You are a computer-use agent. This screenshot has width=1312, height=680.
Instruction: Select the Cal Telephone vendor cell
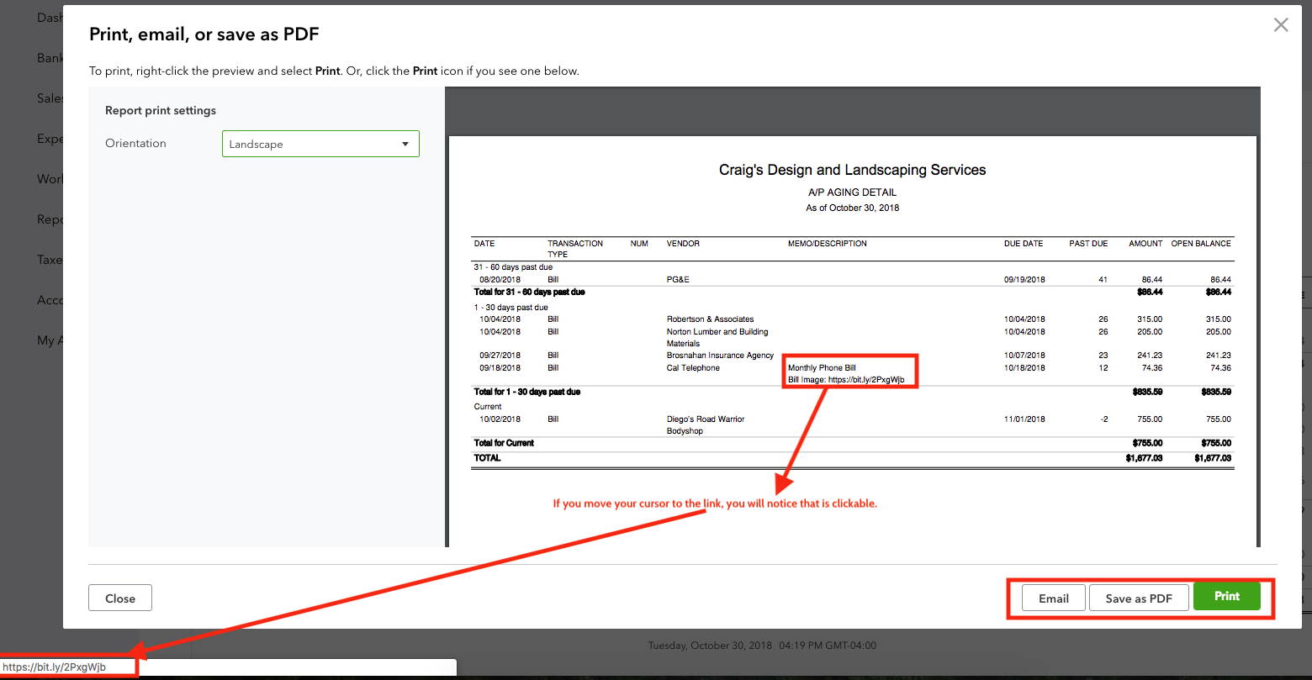coord(693,368)
